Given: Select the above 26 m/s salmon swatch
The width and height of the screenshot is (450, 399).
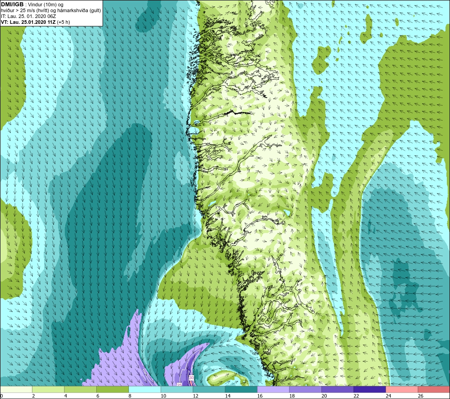Looking at the screenshot, I should [x=434, y=390].
